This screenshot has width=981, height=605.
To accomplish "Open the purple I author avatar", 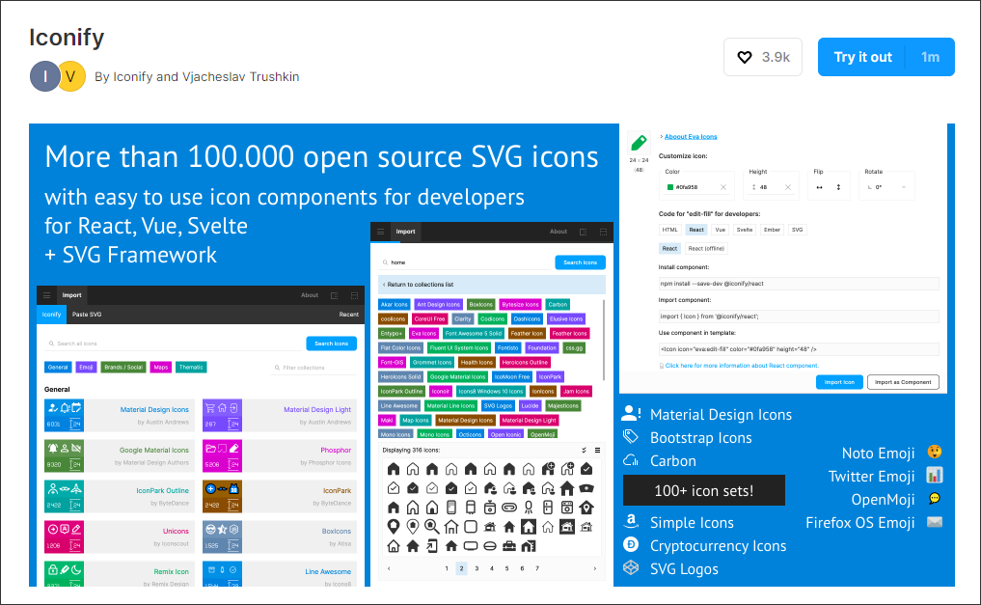I will pos(45,76).
